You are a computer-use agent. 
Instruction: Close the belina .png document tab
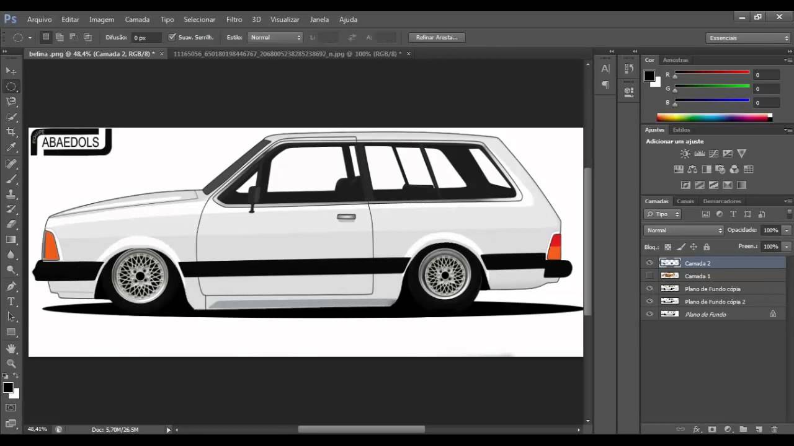click(x=162, y=54)
